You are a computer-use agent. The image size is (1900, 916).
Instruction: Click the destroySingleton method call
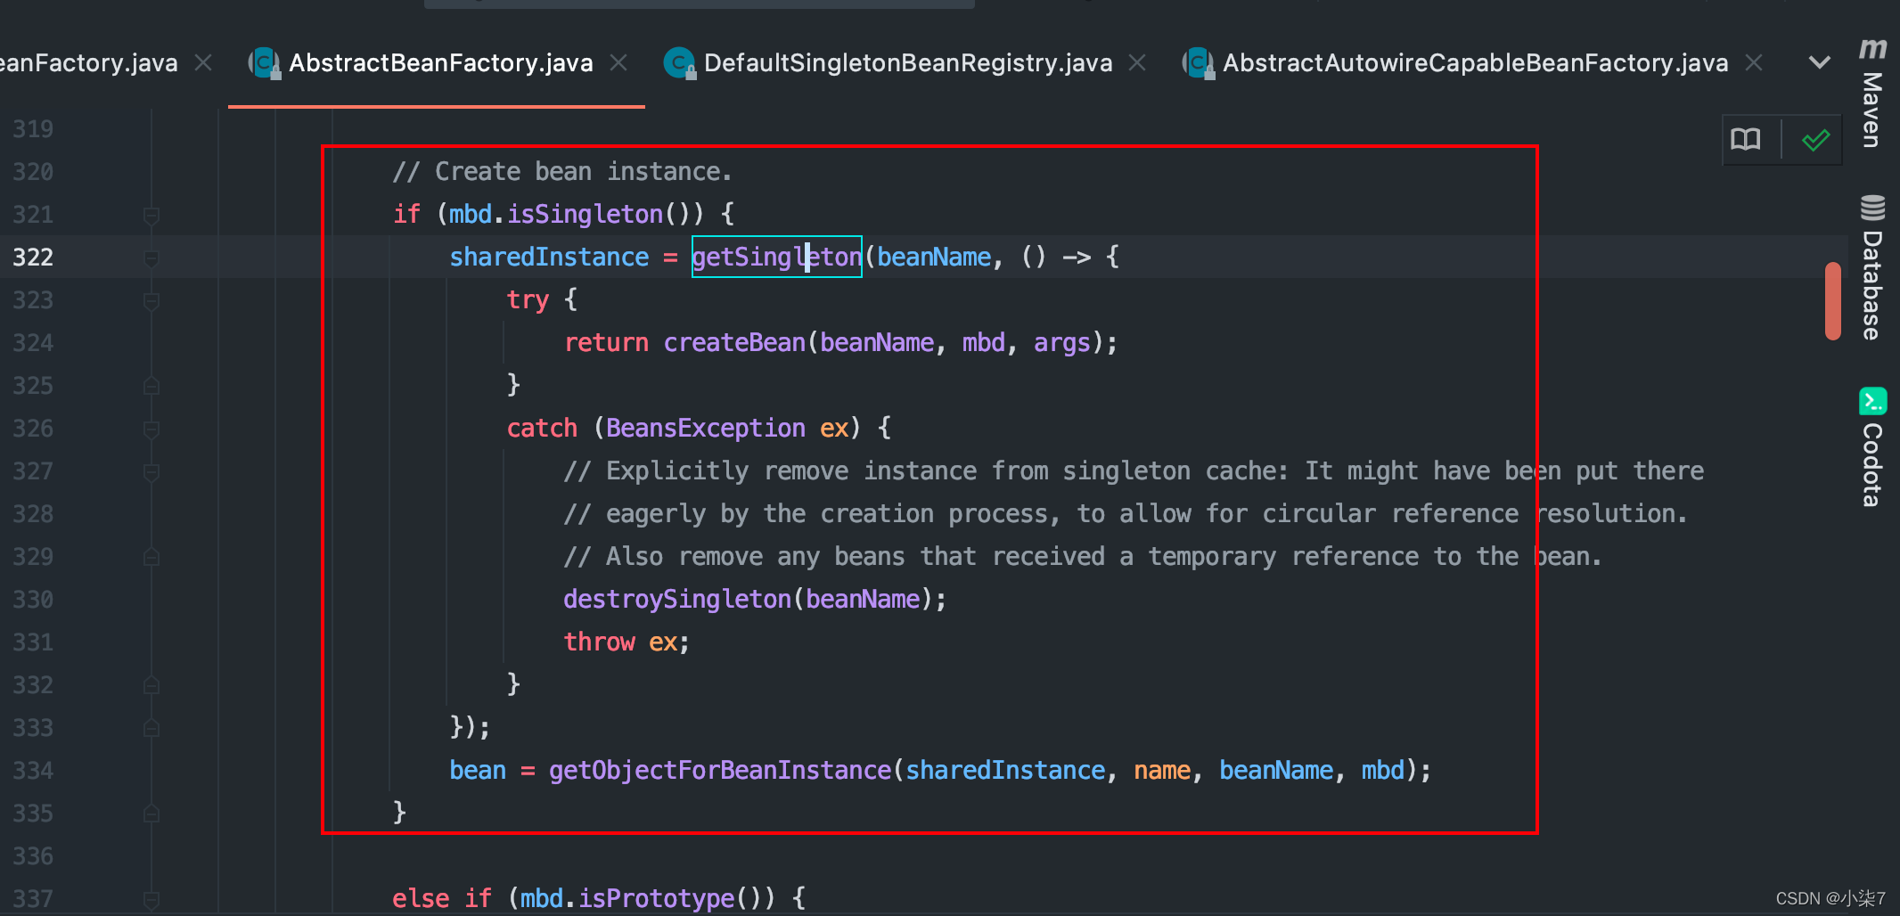tap(677, 600)
